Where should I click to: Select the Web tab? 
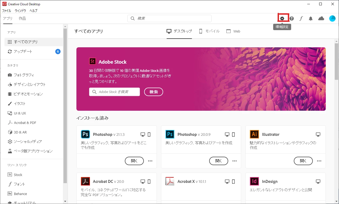tap(233, 31)
